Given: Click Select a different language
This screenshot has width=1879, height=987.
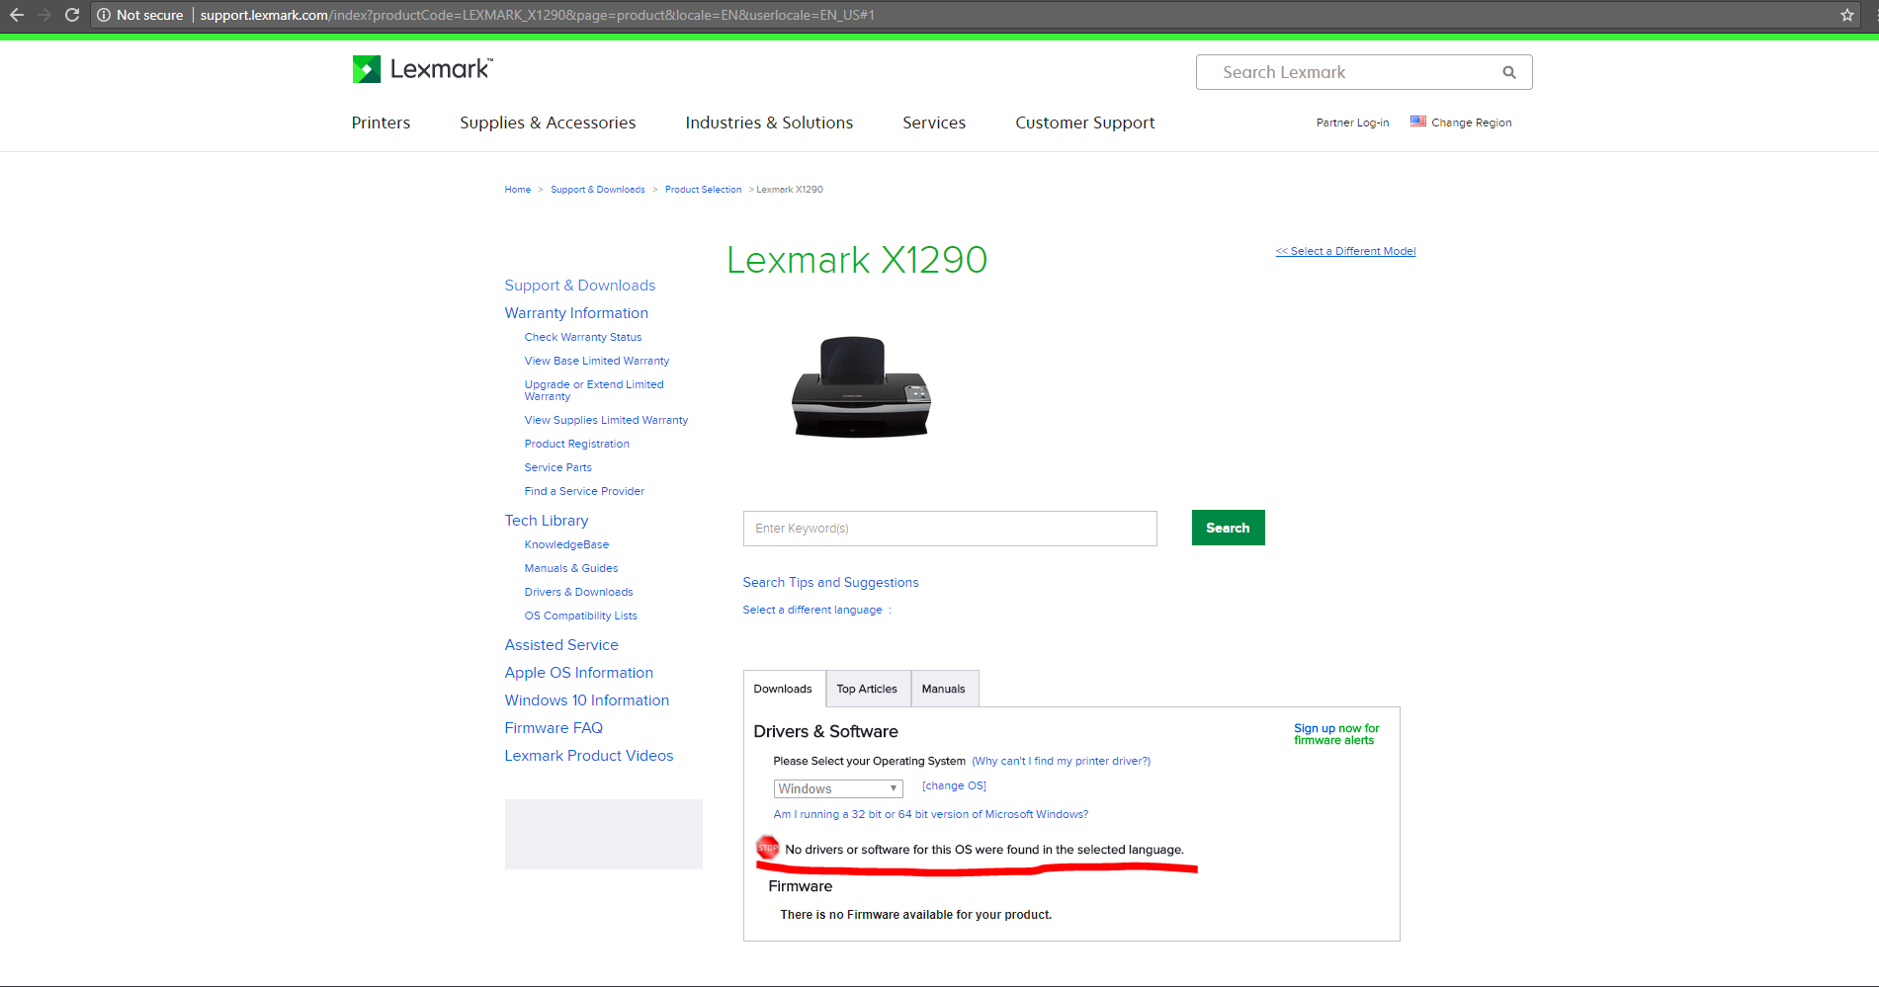Looking at the screenshot, I should click(812, 610).
